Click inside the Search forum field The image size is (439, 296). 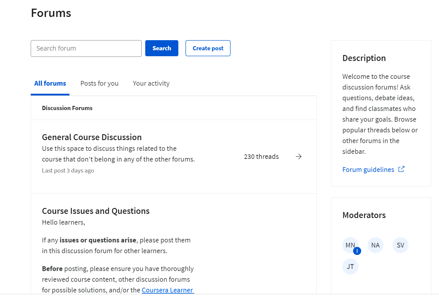(x=86, y=48)
